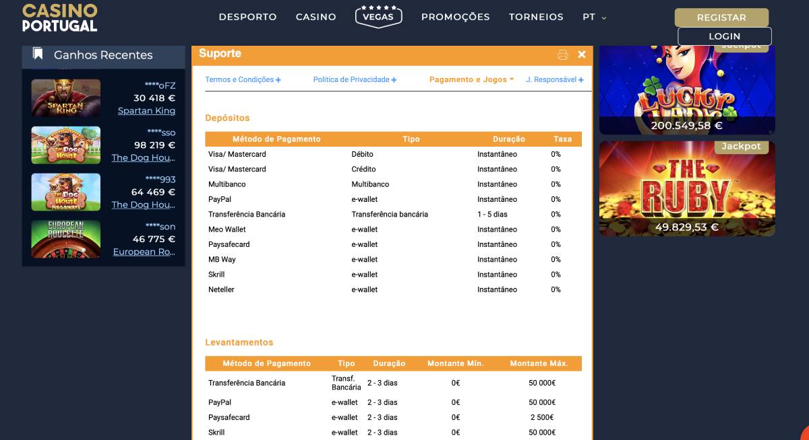This screenshot has width=809, height=440.
Task: Click the 46 775 € winnings amount
Action: pyautogui.click(x=154, y=240)
